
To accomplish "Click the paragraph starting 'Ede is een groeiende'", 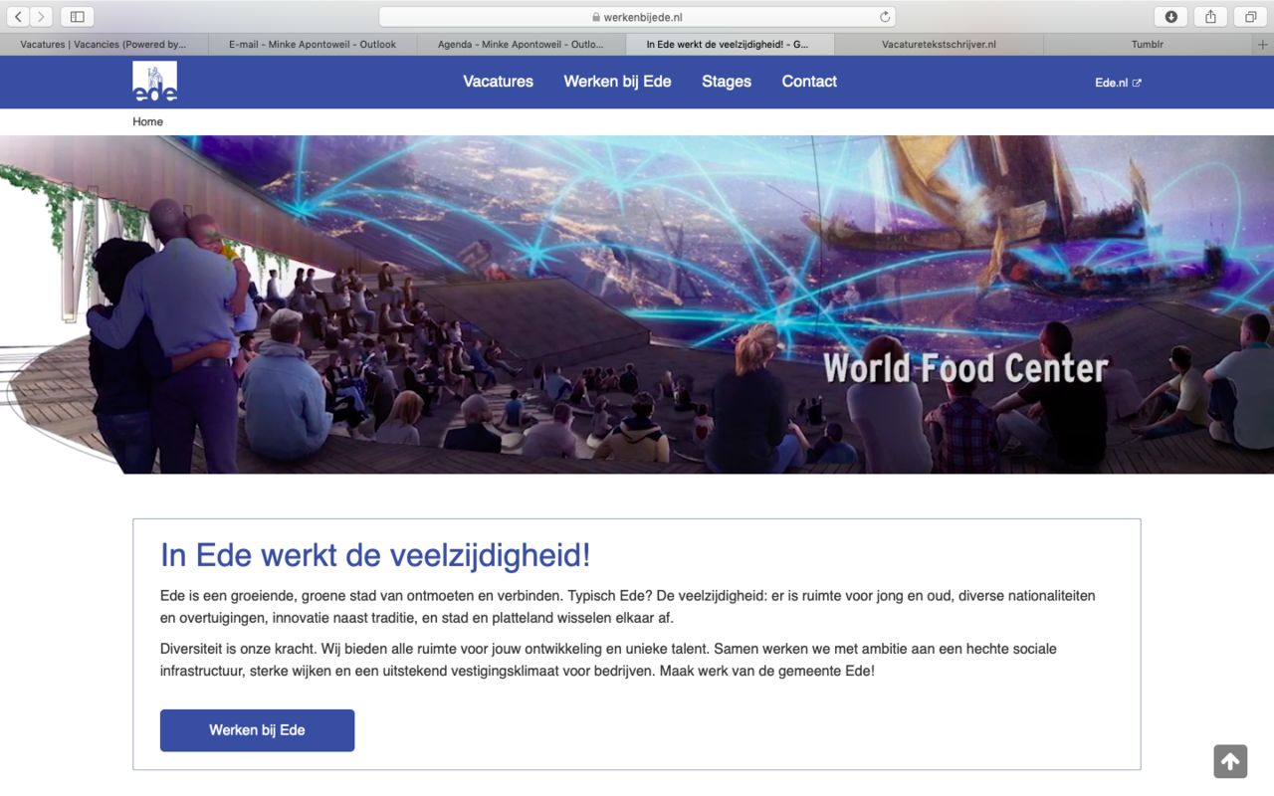I will pos(627,607).
